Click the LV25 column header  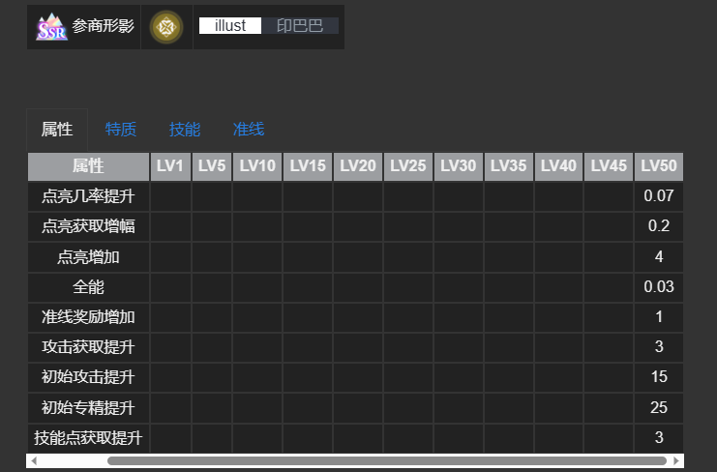(408, 166)
